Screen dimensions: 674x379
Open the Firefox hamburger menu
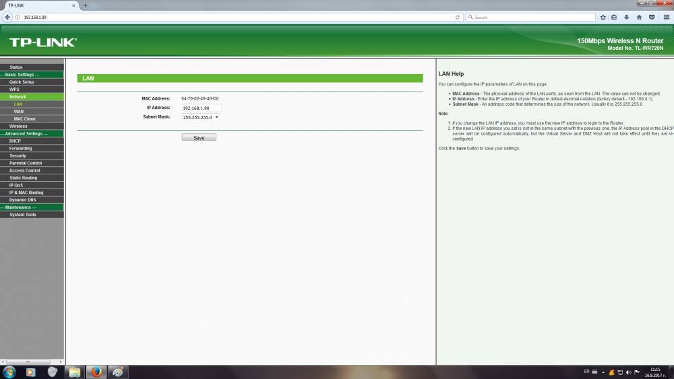pyautogui.click(x=667, y=18)
